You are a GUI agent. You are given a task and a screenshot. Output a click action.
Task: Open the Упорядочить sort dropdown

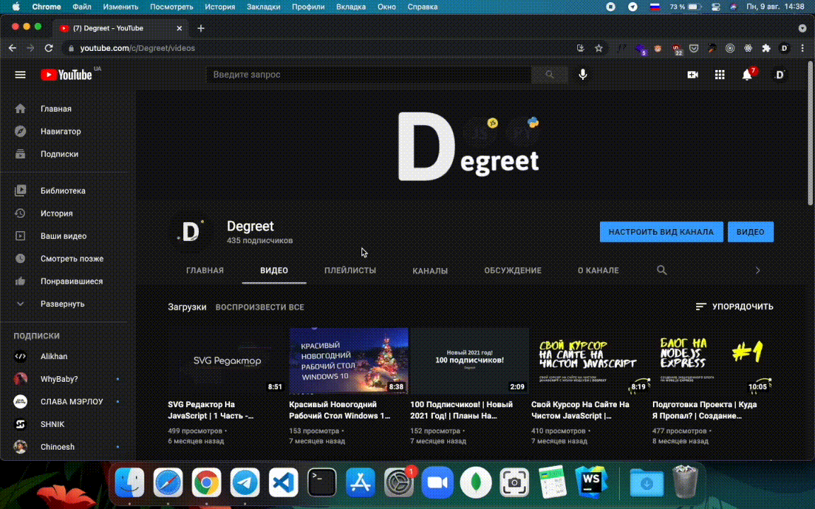pos(734,306)
